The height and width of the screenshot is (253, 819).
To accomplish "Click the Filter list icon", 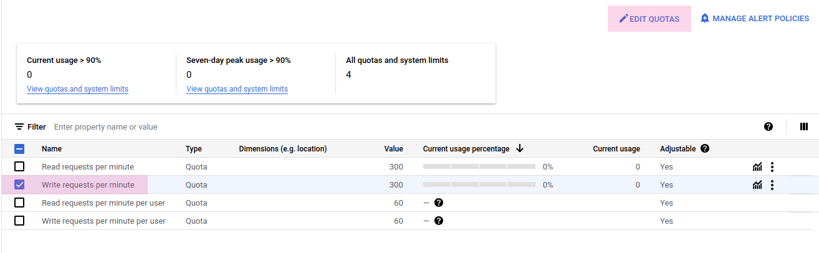I will click(x=19, y=127).
